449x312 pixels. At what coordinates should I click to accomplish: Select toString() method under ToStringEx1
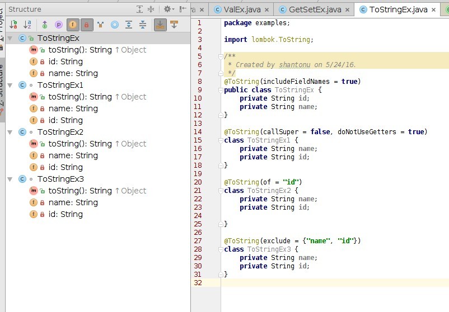tap(97, 97)
